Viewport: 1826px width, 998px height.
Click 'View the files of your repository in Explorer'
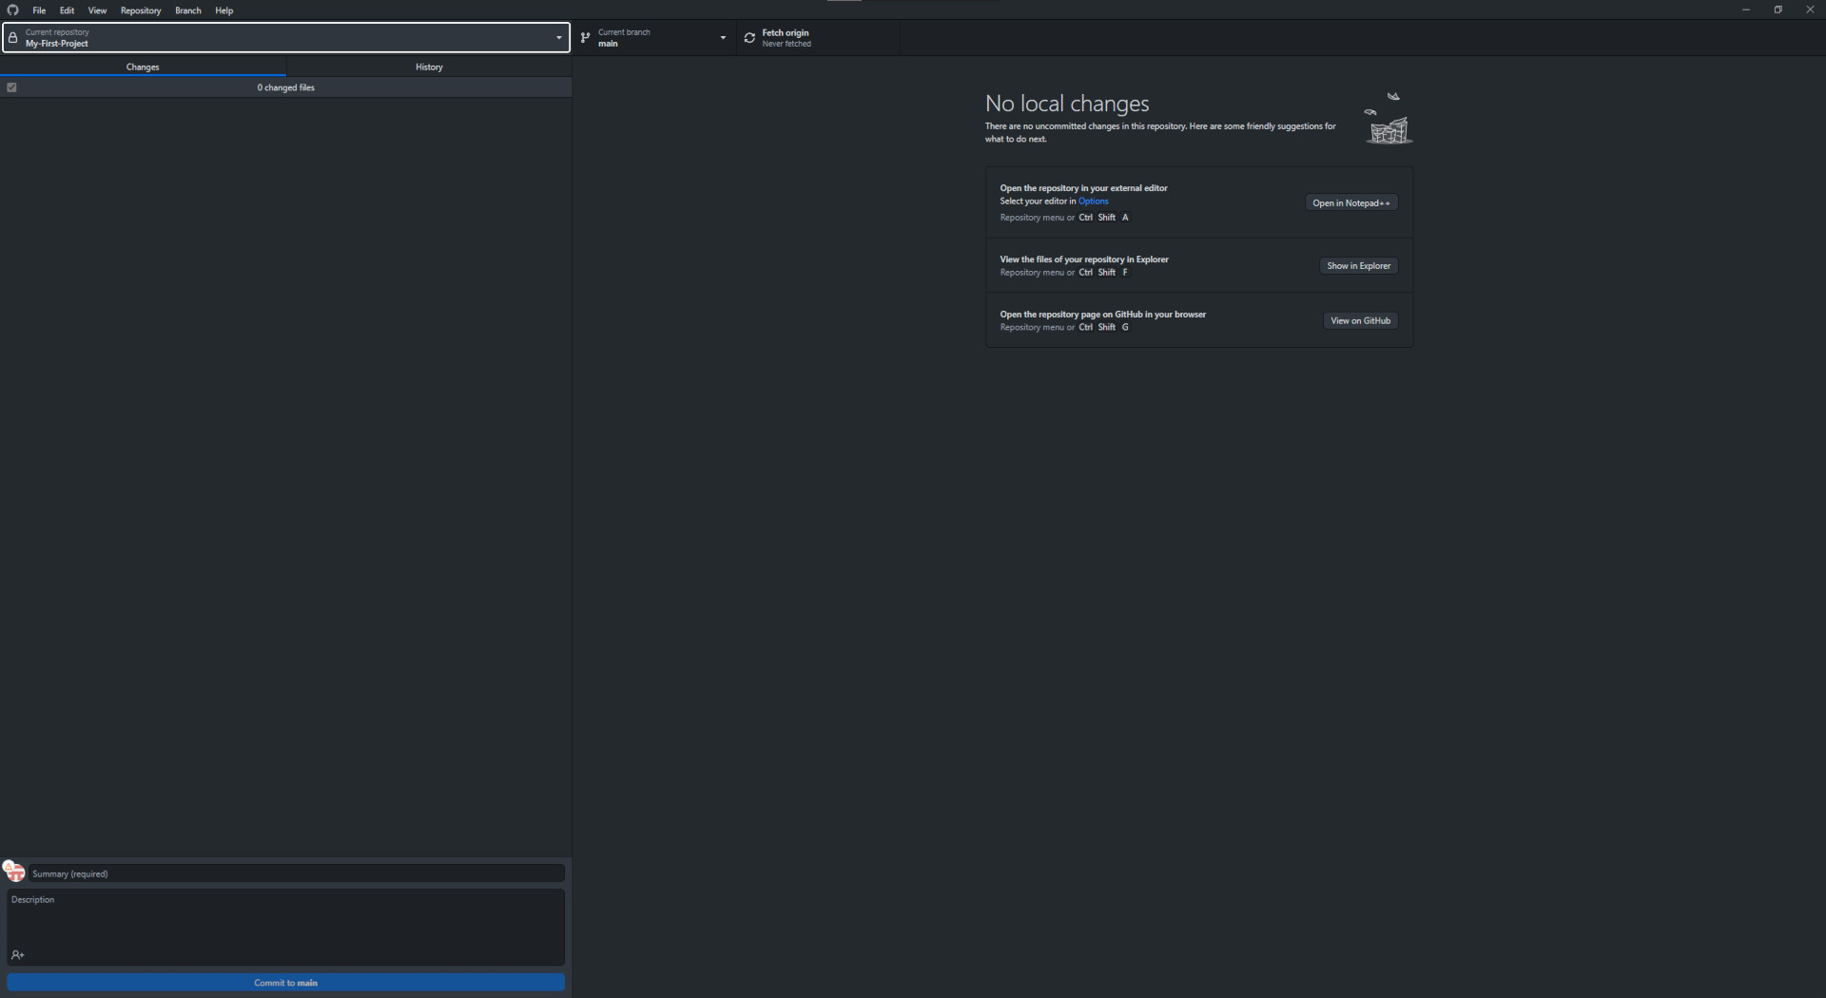(1084, 259)
